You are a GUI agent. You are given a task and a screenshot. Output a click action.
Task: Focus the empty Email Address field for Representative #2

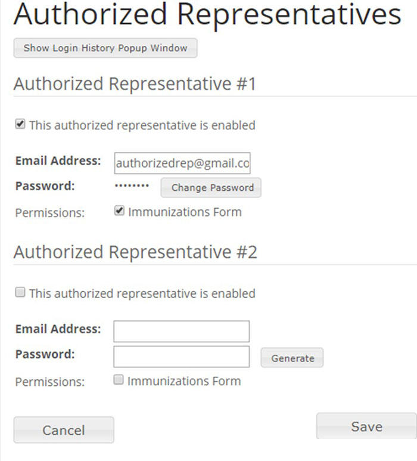click(x=181, y=332)
